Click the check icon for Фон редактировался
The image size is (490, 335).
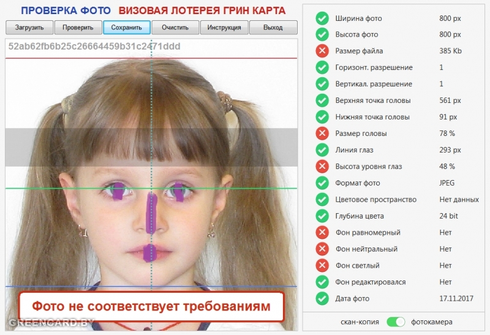click(x=322, y=282)
